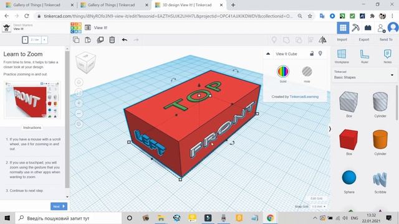Zoom out with the minus button
Image resolution: width=399 pixels, height=224 pixels.
79,113
